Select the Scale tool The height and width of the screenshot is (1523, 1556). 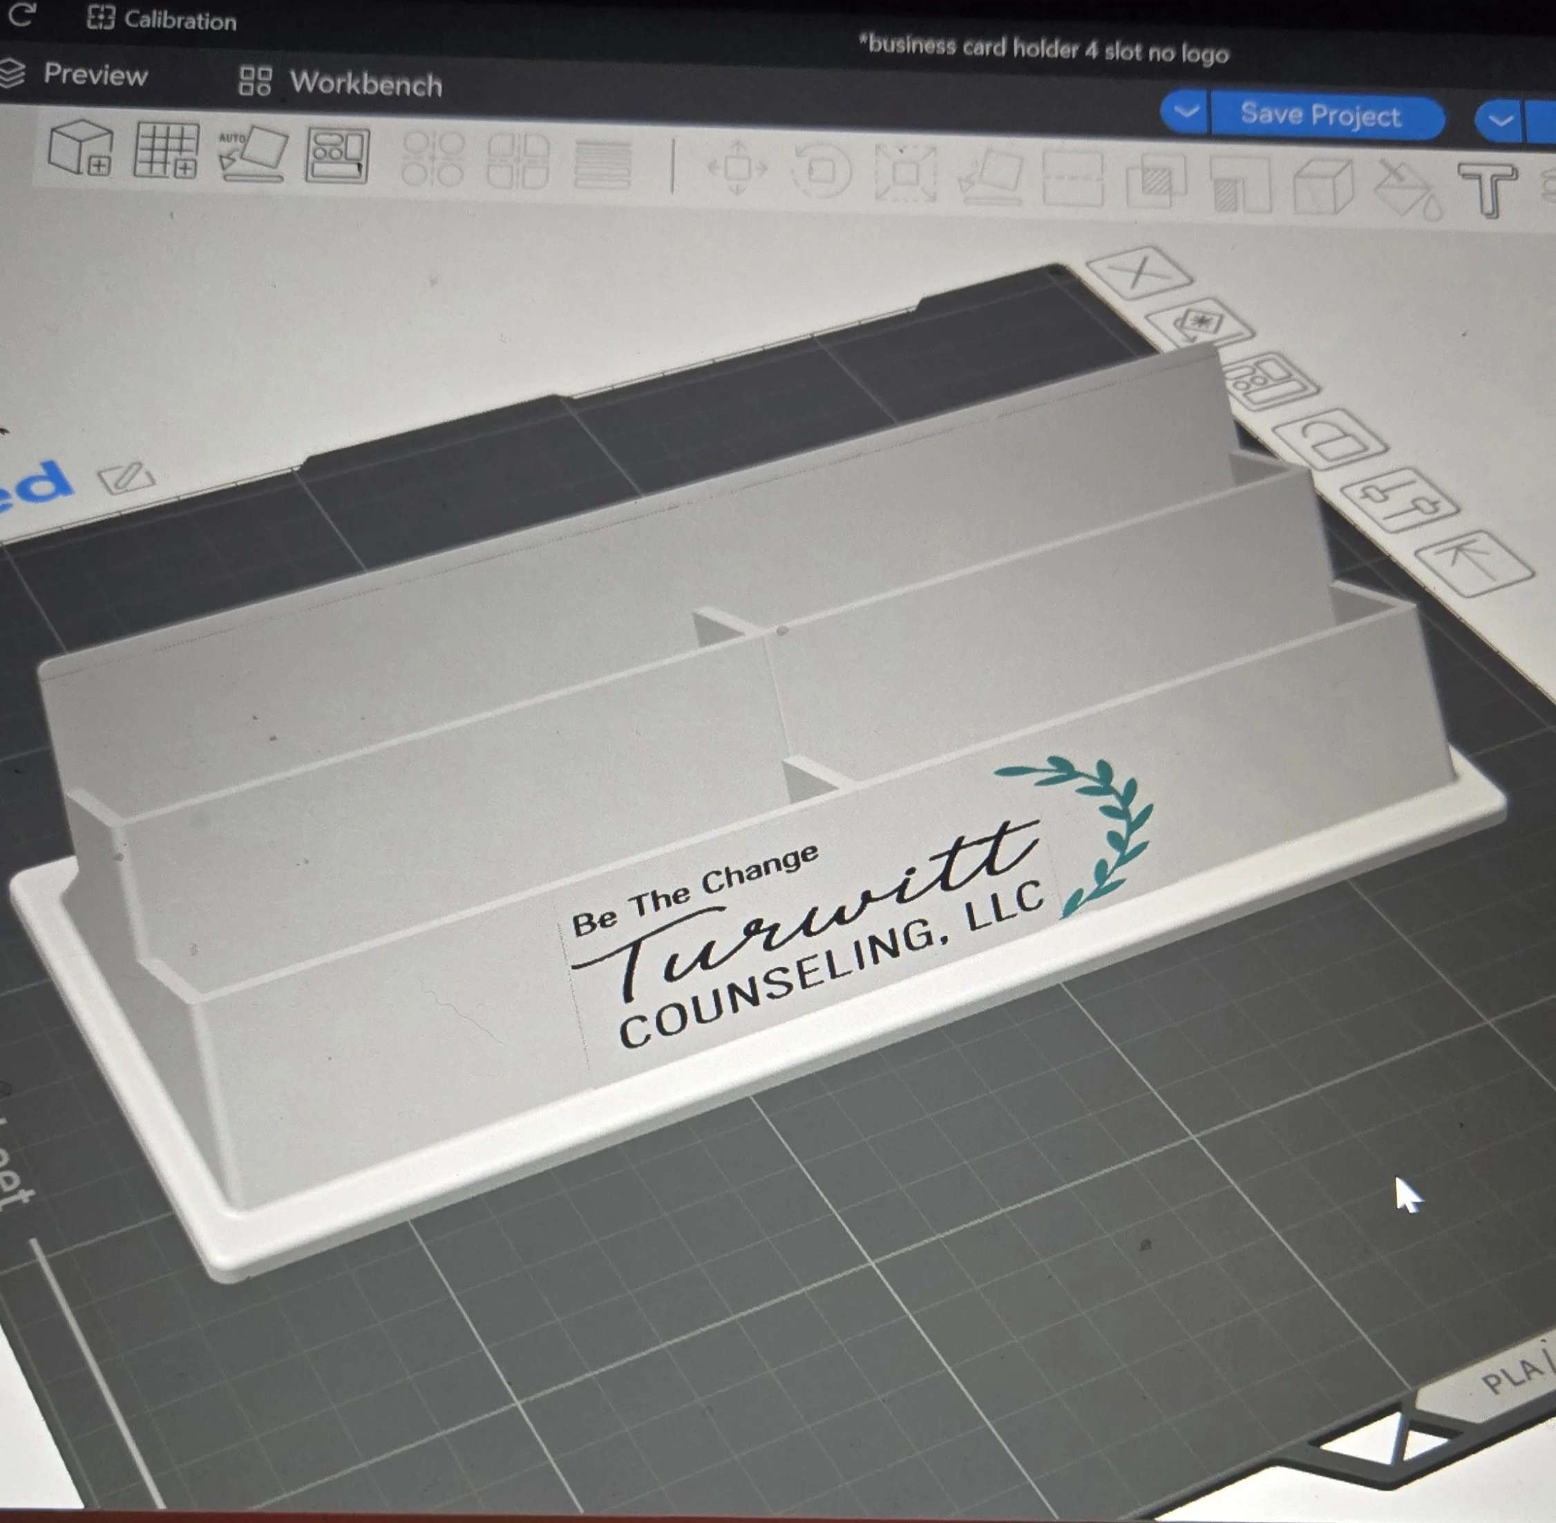click(906, 173)
